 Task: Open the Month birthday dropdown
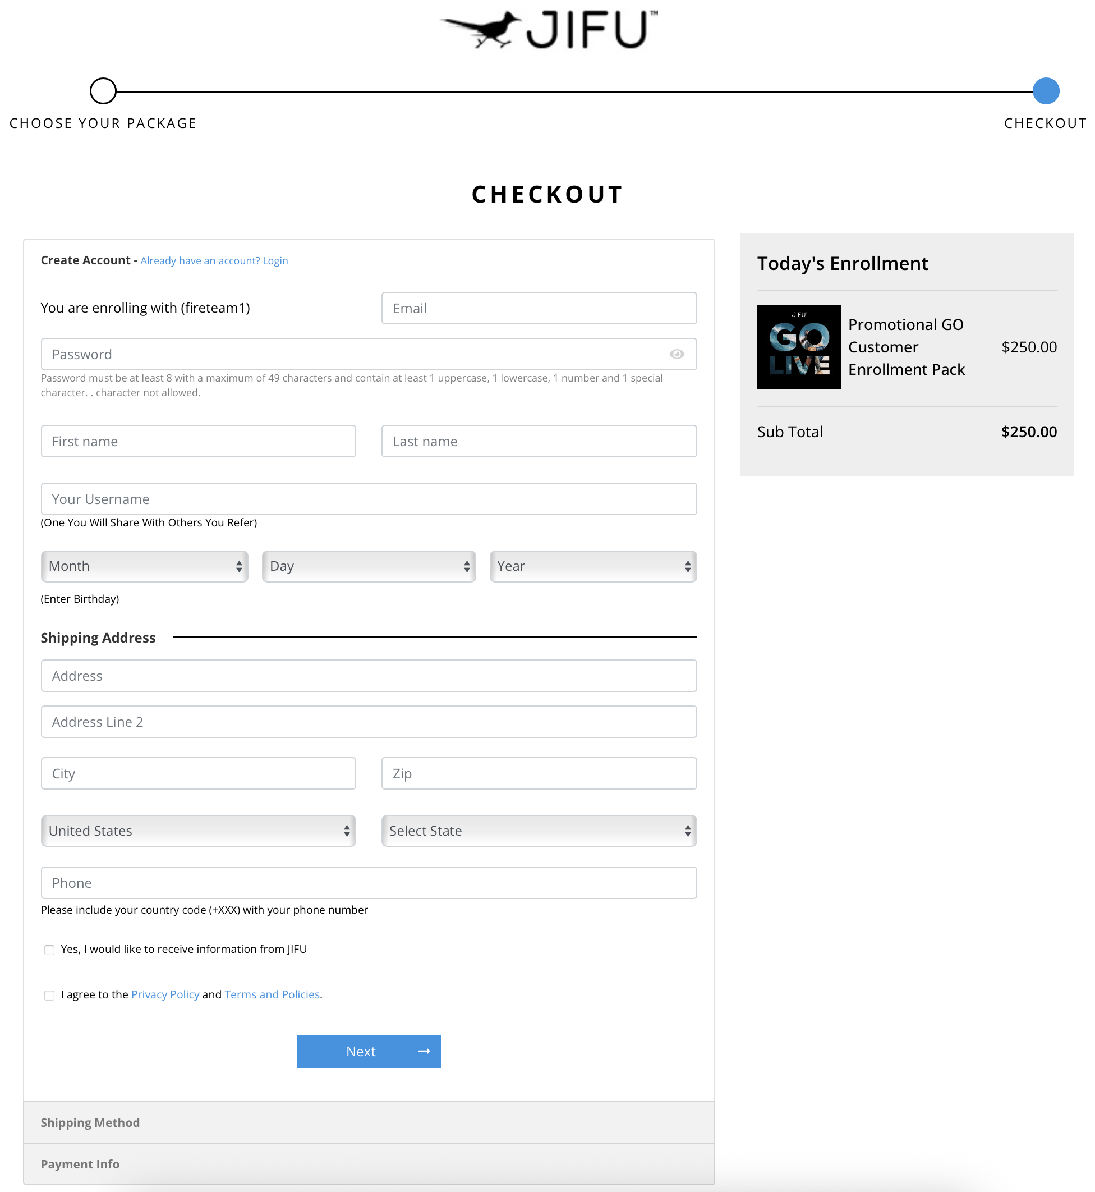click(x=145, y=567)
